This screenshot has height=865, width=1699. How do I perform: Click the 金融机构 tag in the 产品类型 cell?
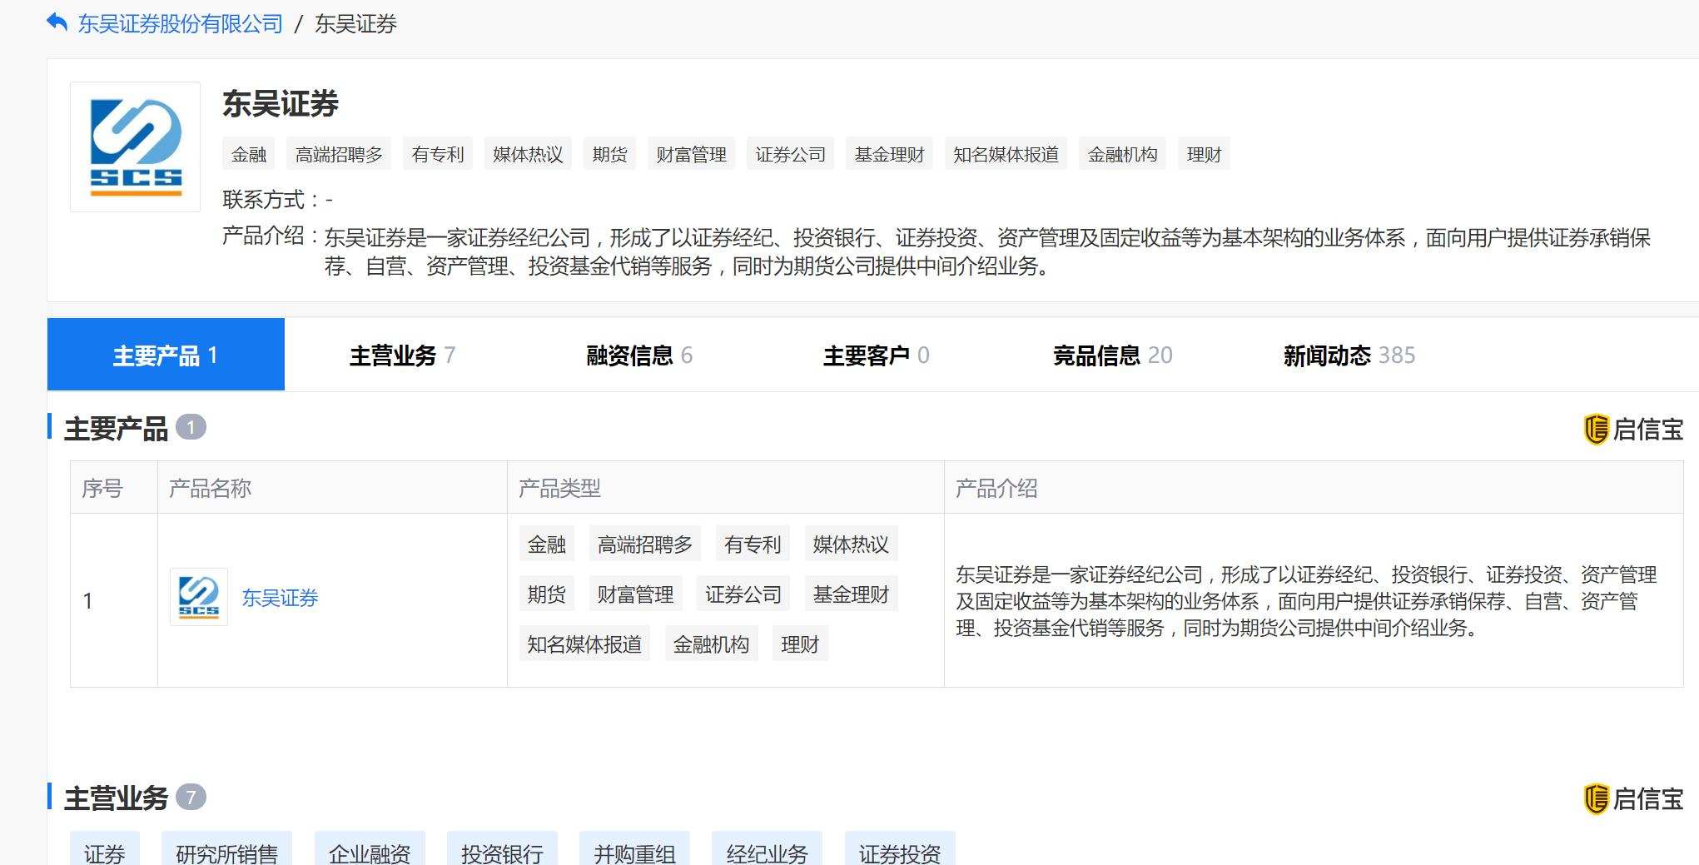pyautogui.click(x=712, y=644)
